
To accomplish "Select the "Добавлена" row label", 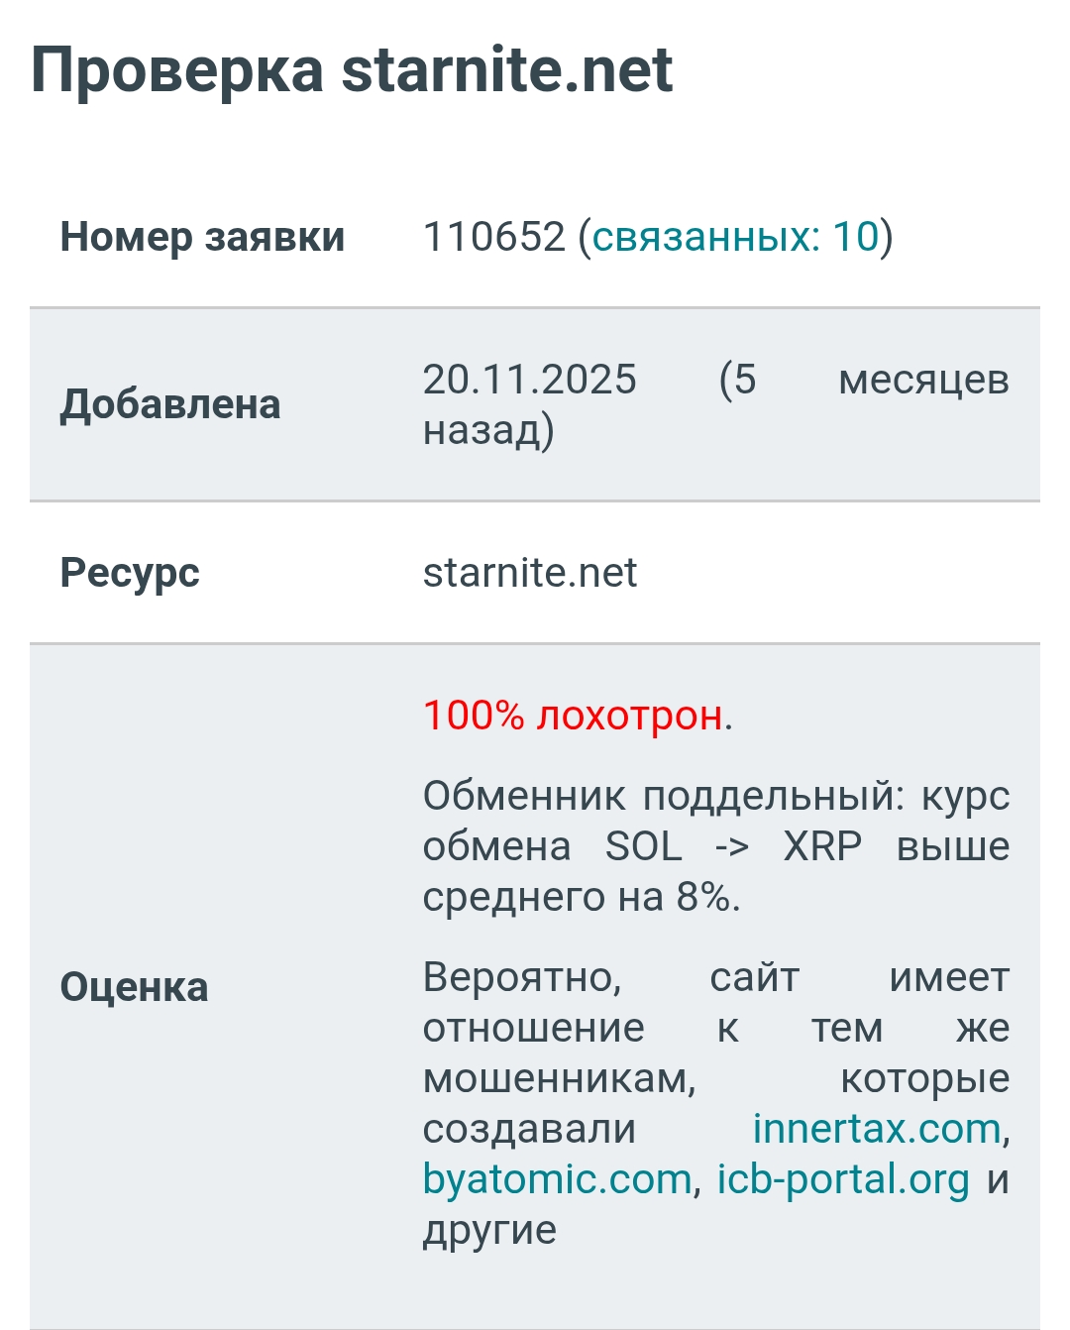I will pos(170,404).
